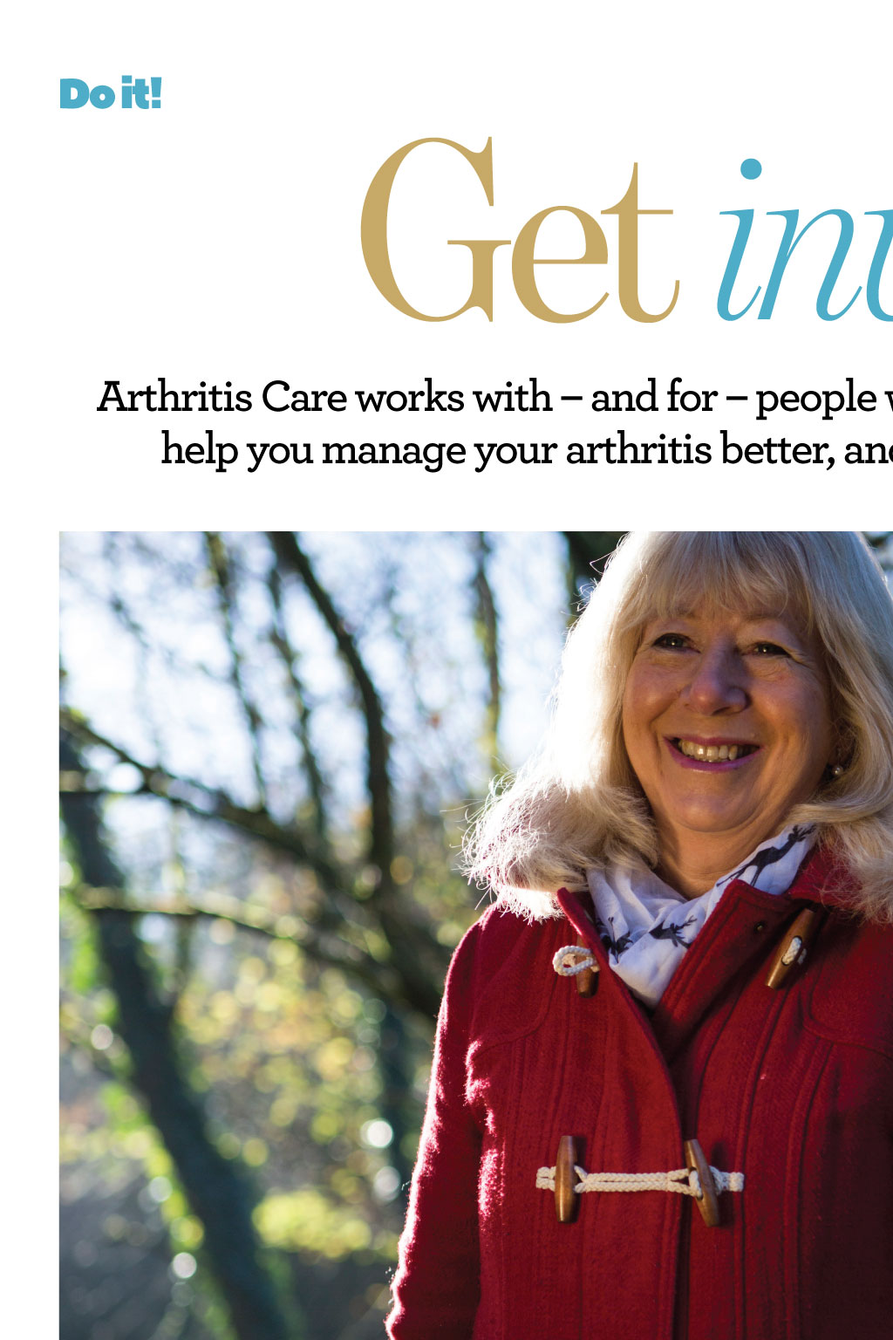Click the lower right wooden toggle fastener
893x1340 pixels.
[702, 1182]
